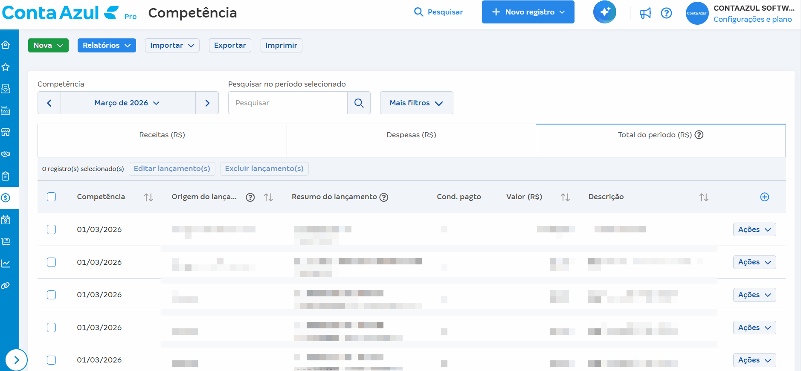This screenshot has width=801, height=371.
Task: Open the megaphone announcements icon
Action: coord(645,13)
